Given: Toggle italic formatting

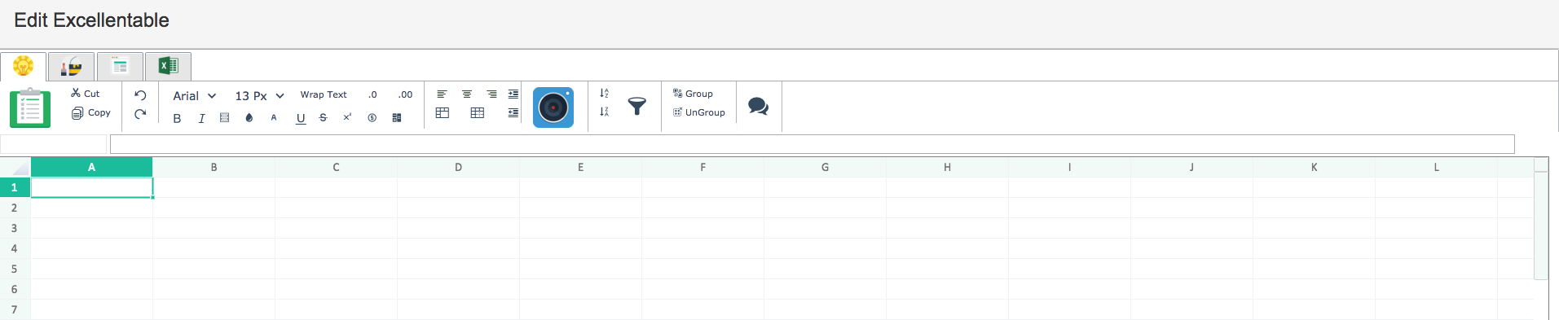Looking at the screenshot, I should [x=201, y=118].
